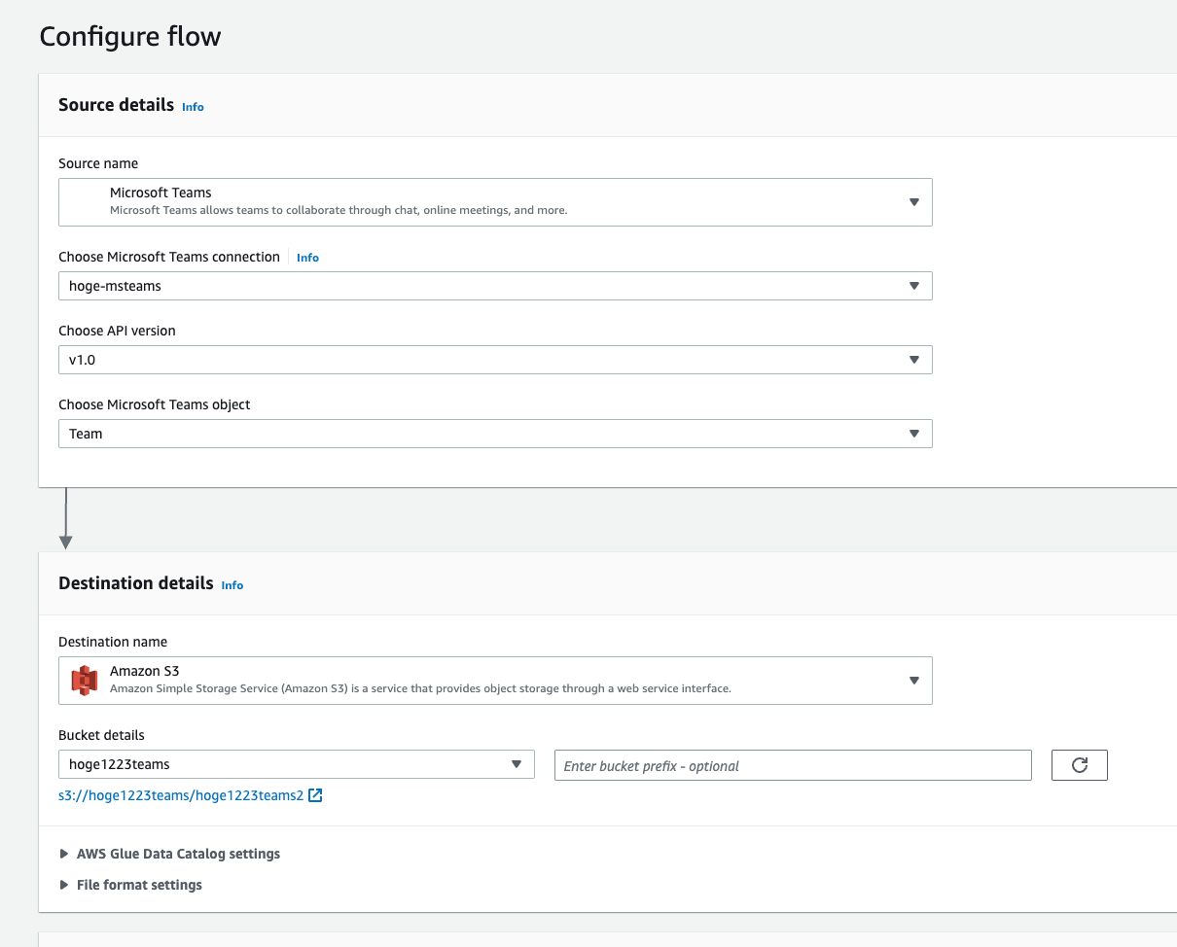This screenshot has height=947, width=1177.
Task: Click Info next to Destination details
Action: [232, 585]
